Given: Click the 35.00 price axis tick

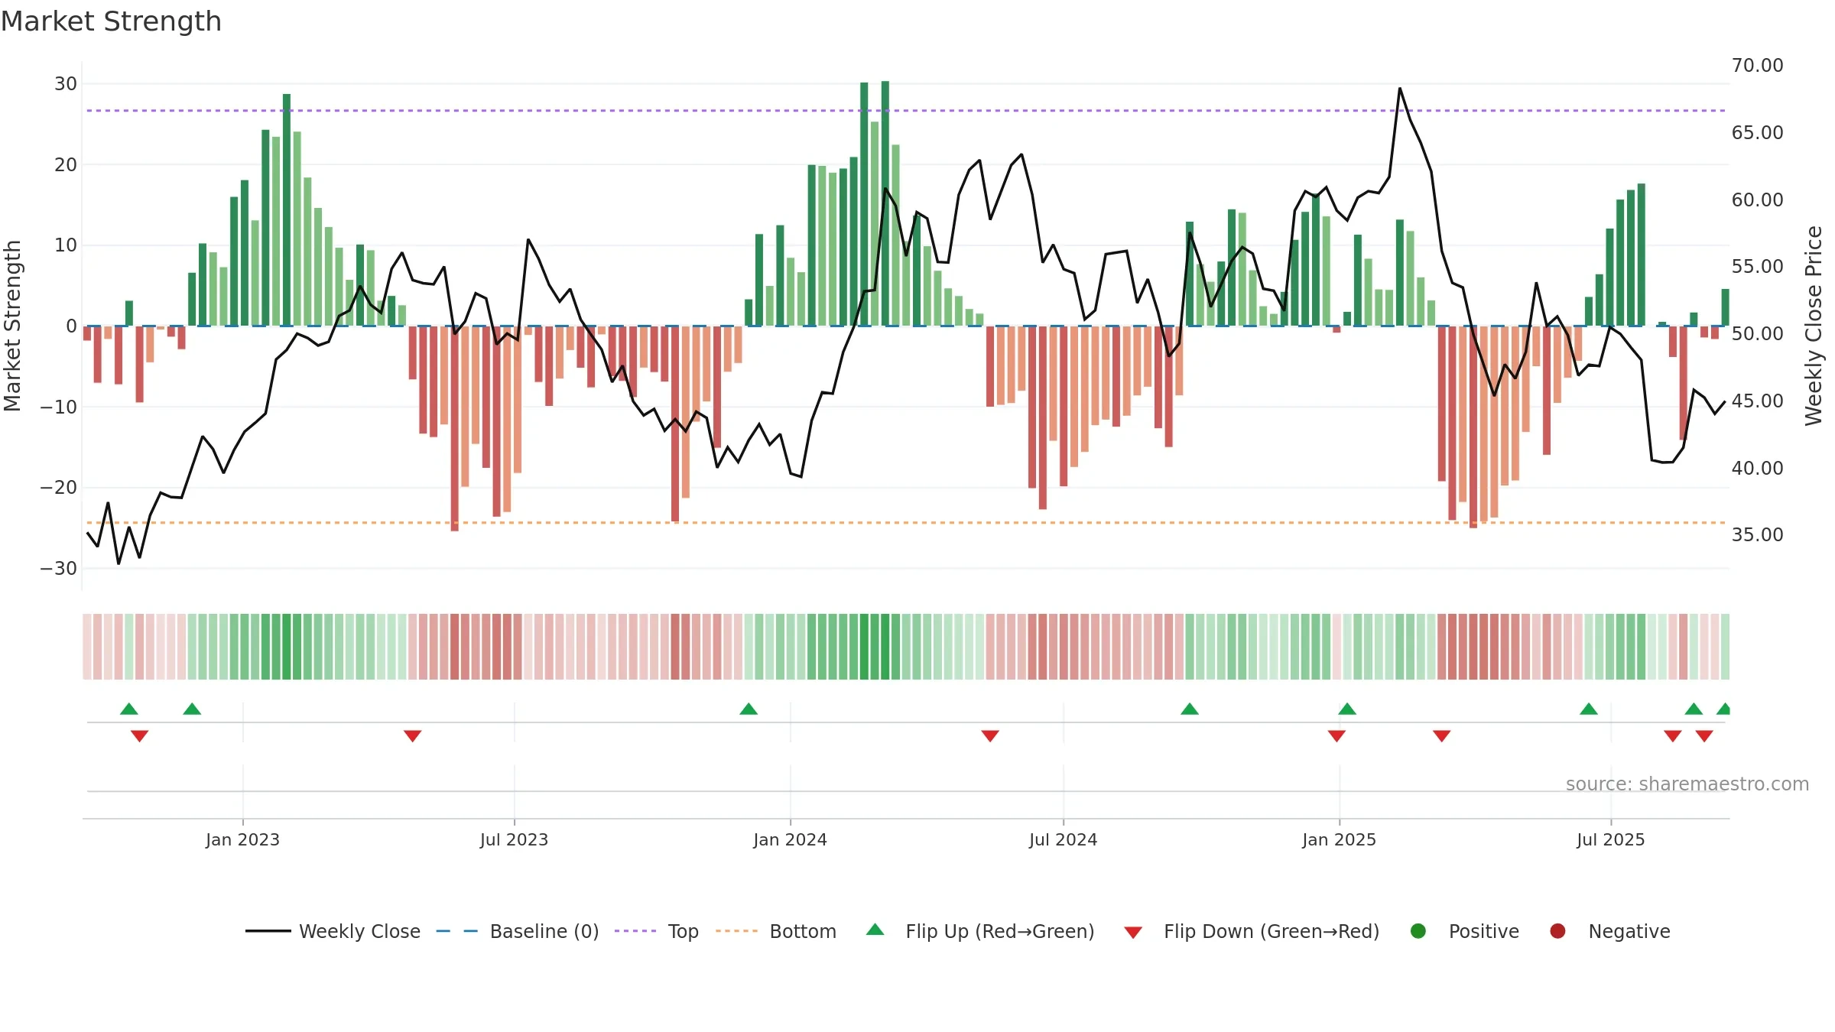Looking at the screenshot, I should click(1757, 534).
